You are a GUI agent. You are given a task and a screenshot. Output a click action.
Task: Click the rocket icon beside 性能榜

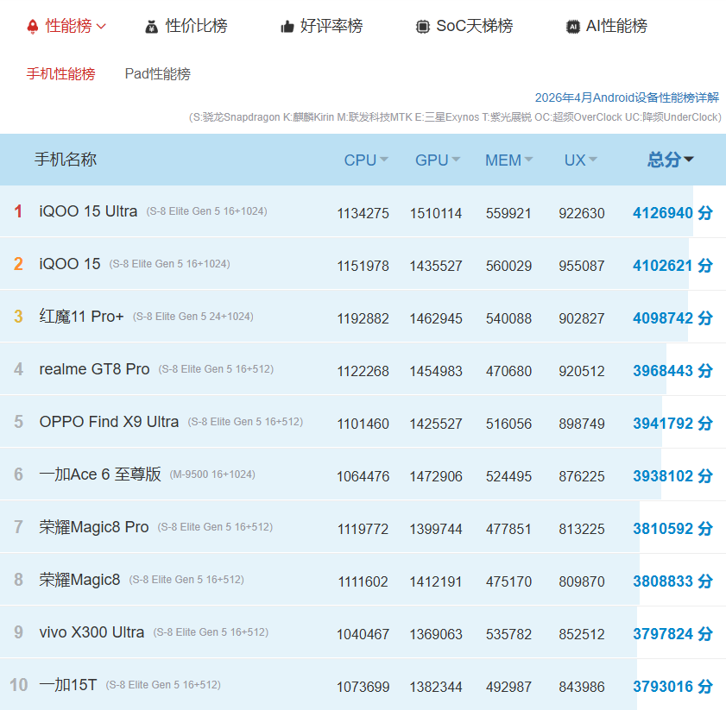click(x=33, y=27)
